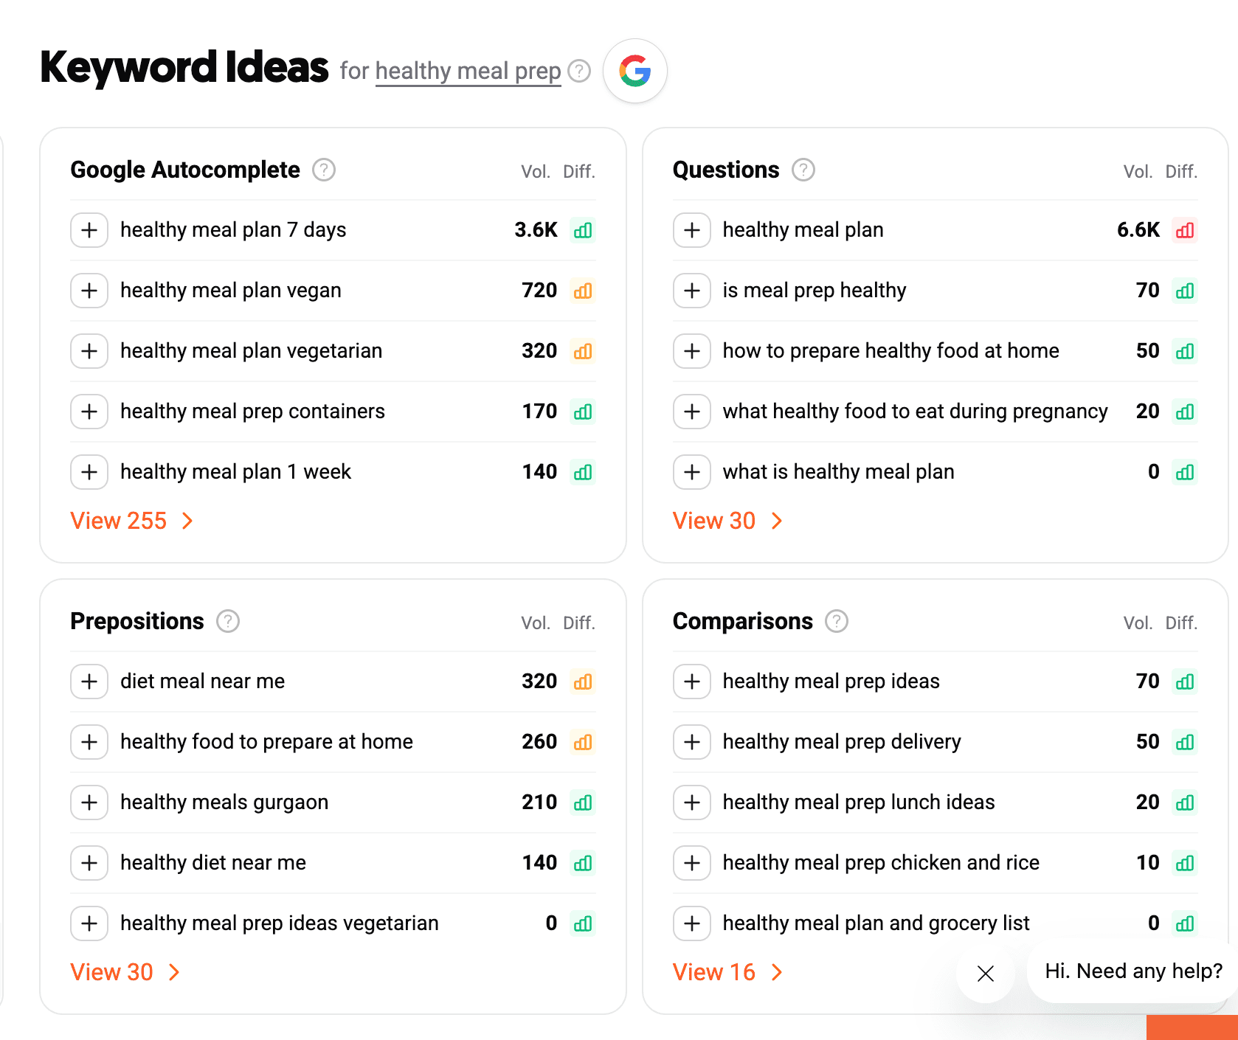
Task: Add keyword healthy meal plan and grocery list
Action: pyautogui.click(x=692, y=923)
